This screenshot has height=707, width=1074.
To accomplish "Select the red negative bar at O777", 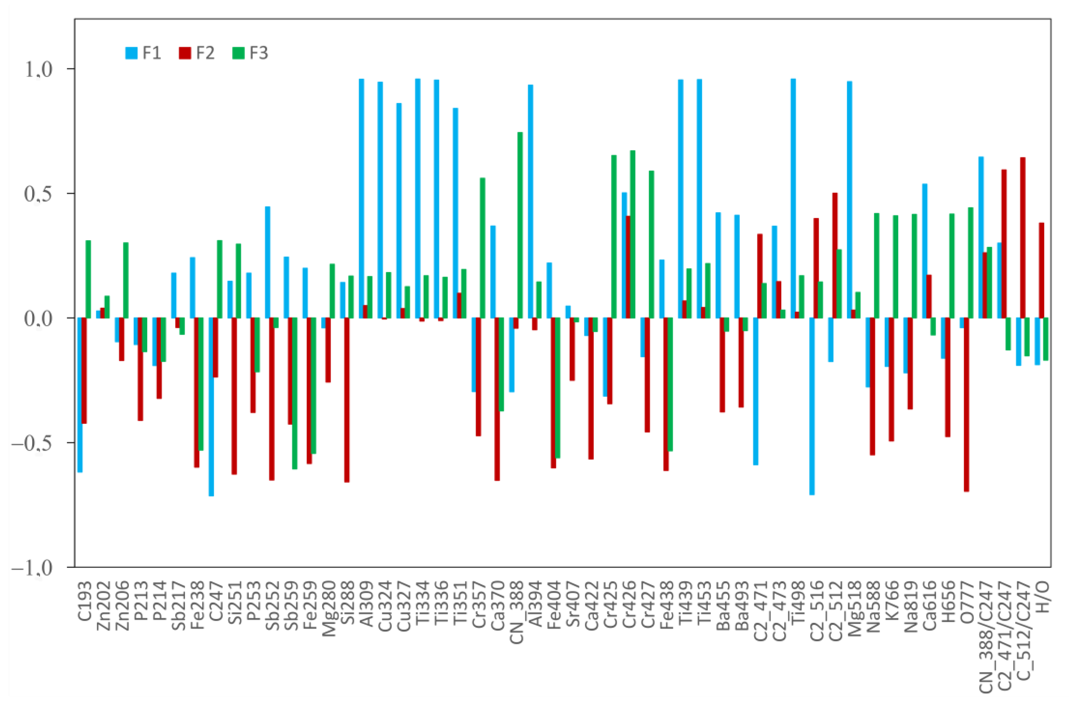I will [967, 404].
